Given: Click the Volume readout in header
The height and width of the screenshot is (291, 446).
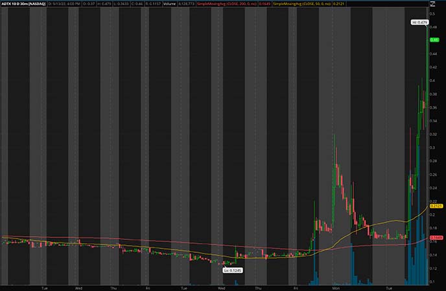Looking at the screenshot, I should (169, 4).
